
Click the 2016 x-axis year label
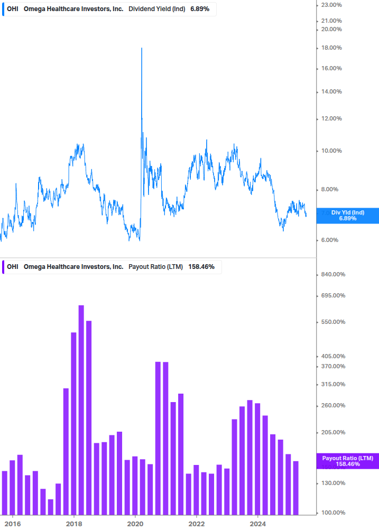click(x=13, y=524)
